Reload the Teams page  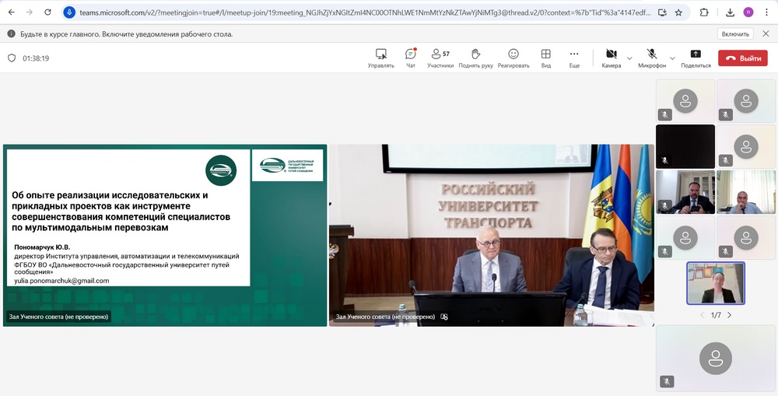[47, 12]
